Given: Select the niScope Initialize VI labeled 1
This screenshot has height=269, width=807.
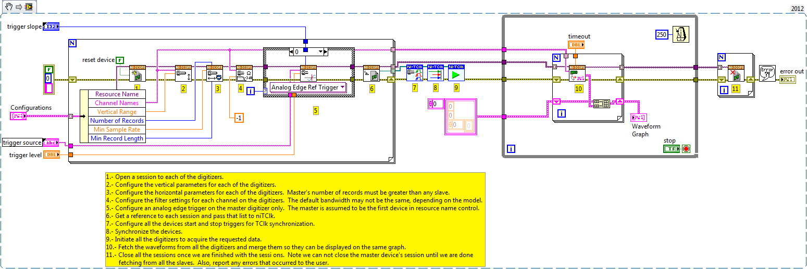Looking at the screenshot, I should tap(138, 73).
